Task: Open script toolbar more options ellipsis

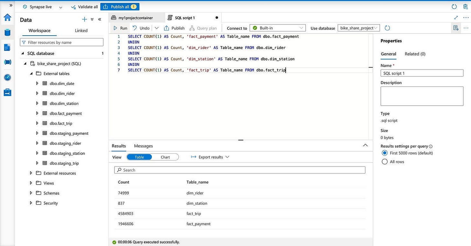Action: (466, 28)
